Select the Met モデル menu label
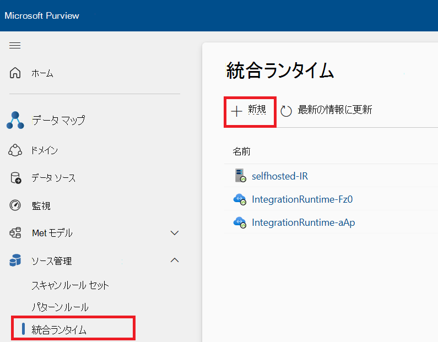 click(x=52, y=233)
